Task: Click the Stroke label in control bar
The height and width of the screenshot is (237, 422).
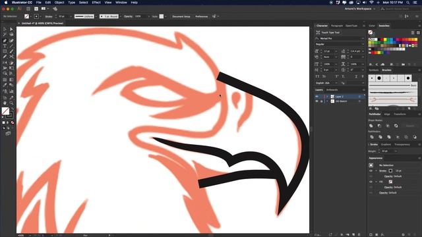Action: pos(49,16)
